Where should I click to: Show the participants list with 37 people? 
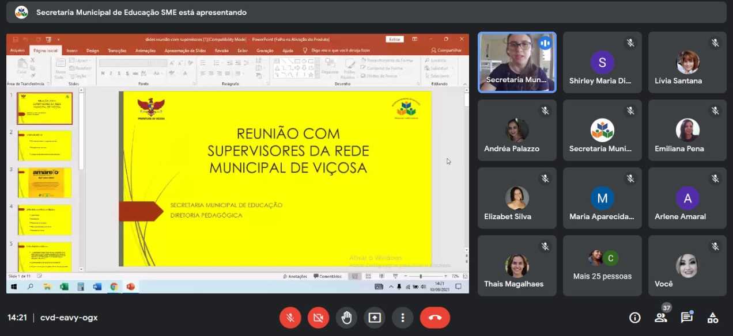tap(661, 317)
